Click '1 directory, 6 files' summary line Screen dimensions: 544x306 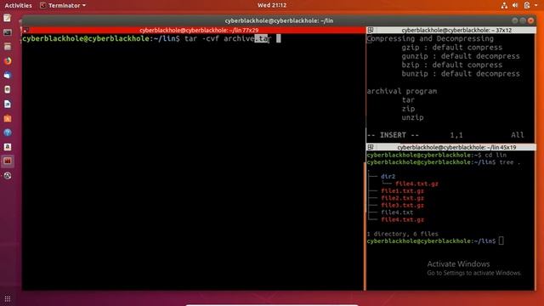click(x=402, y=234)
